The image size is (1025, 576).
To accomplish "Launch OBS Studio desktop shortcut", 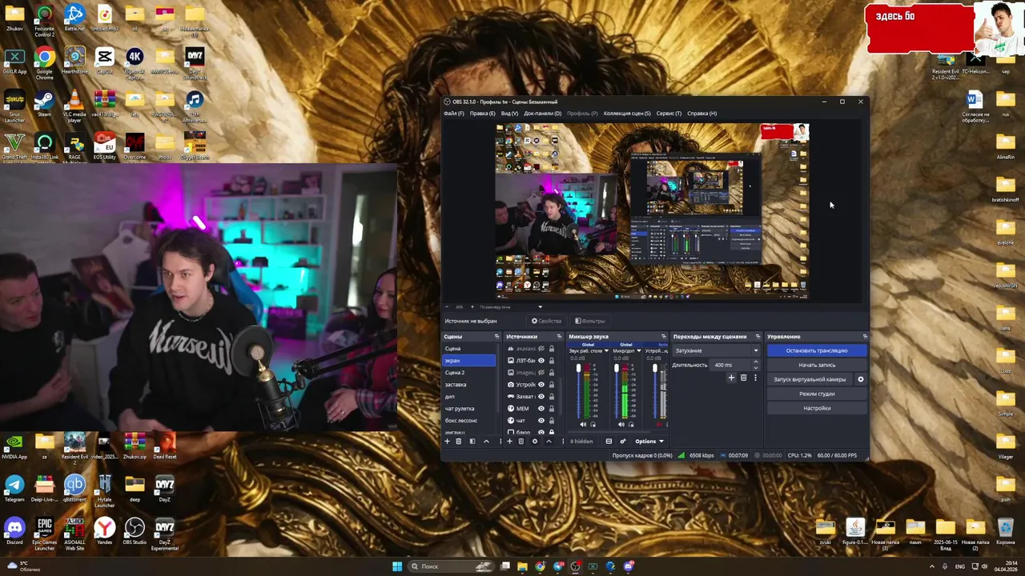I will [135, 532].
